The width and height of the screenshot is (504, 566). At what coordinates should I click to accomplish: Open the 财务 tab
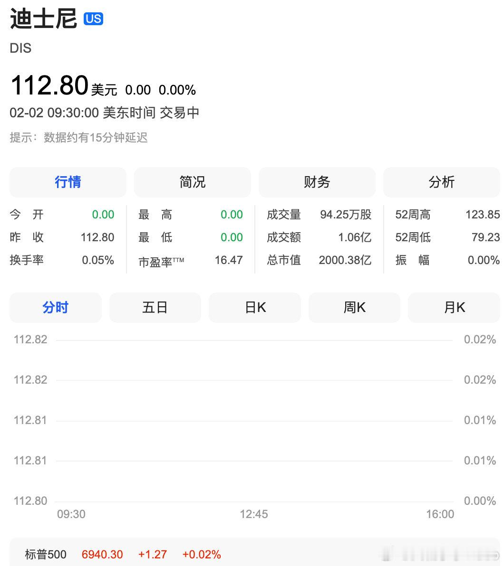tap(317, 182)
